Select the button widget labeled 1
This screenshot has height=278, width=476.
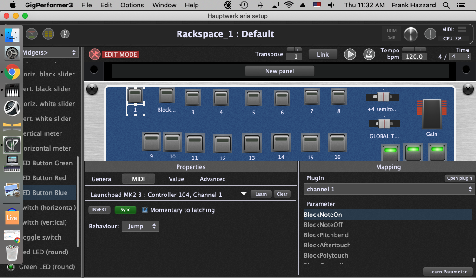coord(135,96)
